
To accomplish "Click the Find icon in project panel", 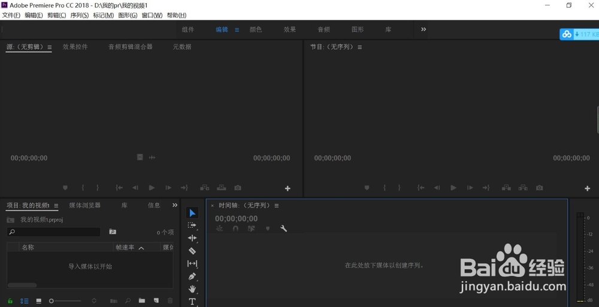I will [128, 301].
